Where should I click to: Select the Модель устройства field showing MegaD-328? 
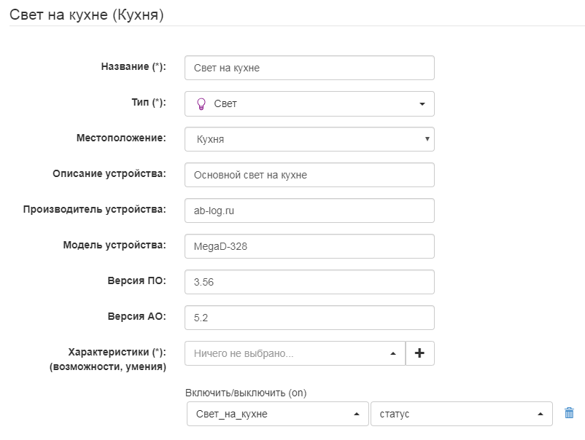(309, 245)
